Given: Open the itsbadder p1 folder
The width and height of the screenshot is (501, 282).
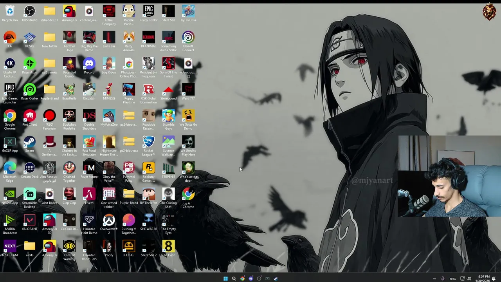Looking at the screenshot, I should coord(49,14).
